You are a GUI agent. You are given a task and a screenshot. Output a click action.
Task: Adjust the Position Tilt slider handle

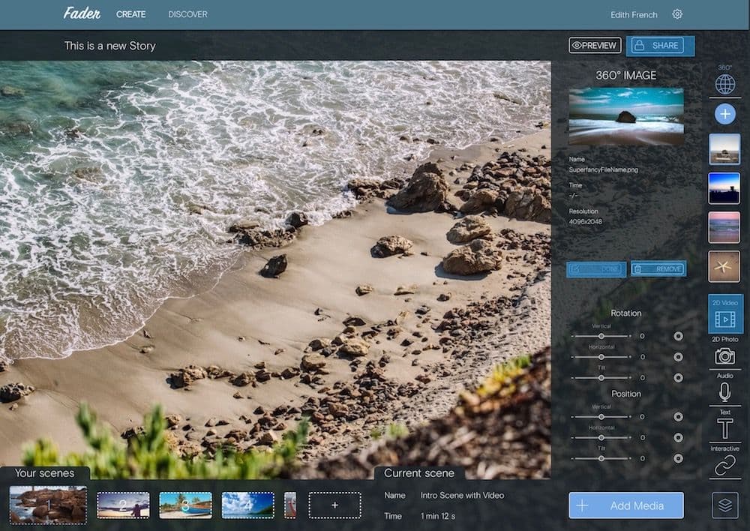point(601,458)
